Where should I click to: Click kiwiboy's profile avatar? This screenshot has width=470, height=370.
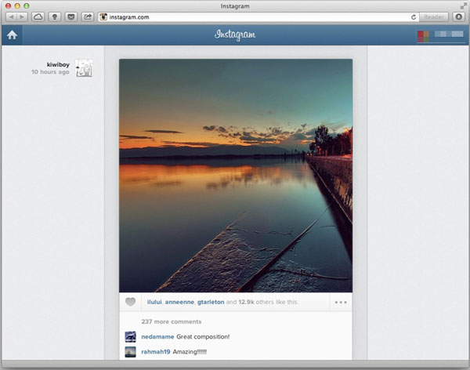(84, 68)
